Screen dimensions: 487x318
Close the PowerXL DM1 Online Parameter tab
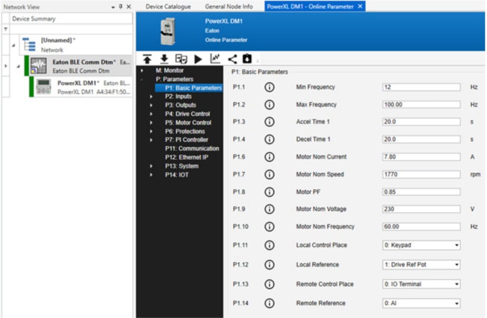point(360,6)
